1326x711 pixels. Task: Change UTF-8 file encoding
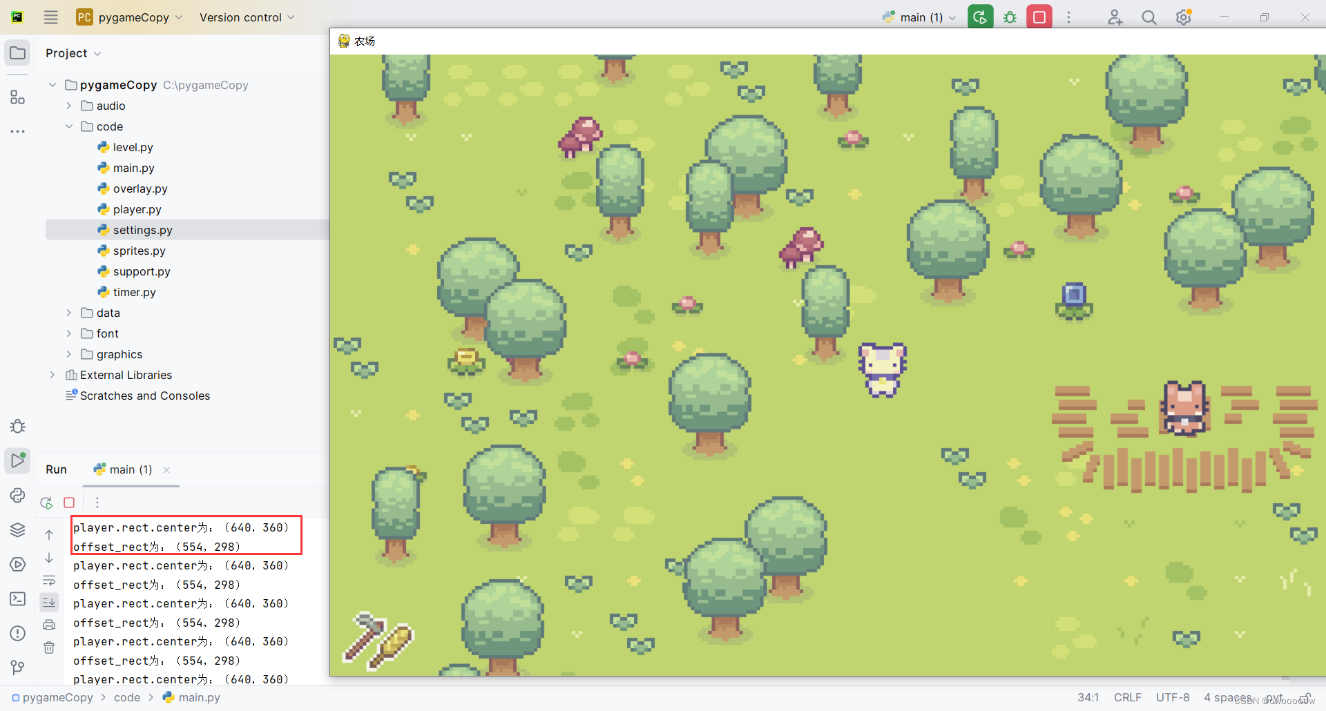click(x=1173, y=697)
